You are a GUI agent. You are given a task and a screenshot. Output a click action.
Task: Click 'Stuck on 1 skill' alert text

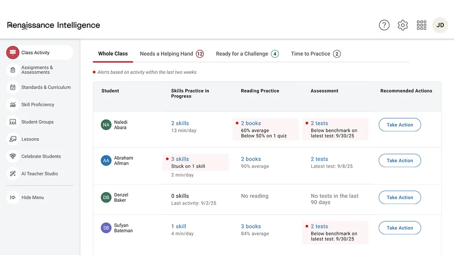coord(188,166)
